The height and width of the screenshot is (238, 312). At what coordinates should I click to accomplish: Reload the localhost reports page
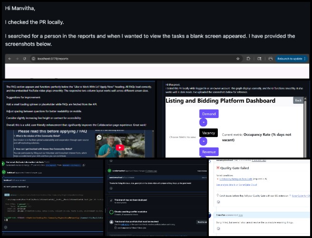click(24, 59)
